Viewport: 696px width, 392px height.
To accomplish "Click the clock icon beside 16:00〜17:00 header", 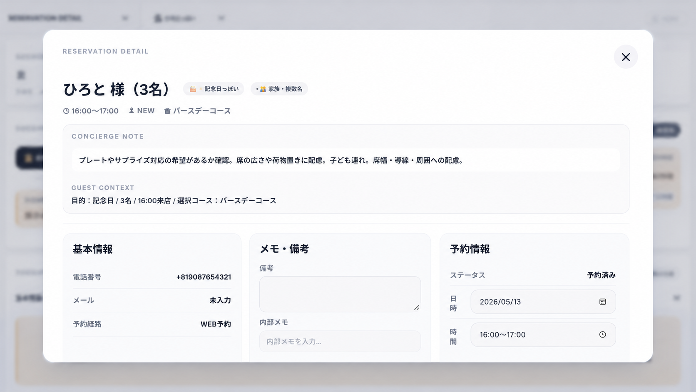I will pos(66,111).
